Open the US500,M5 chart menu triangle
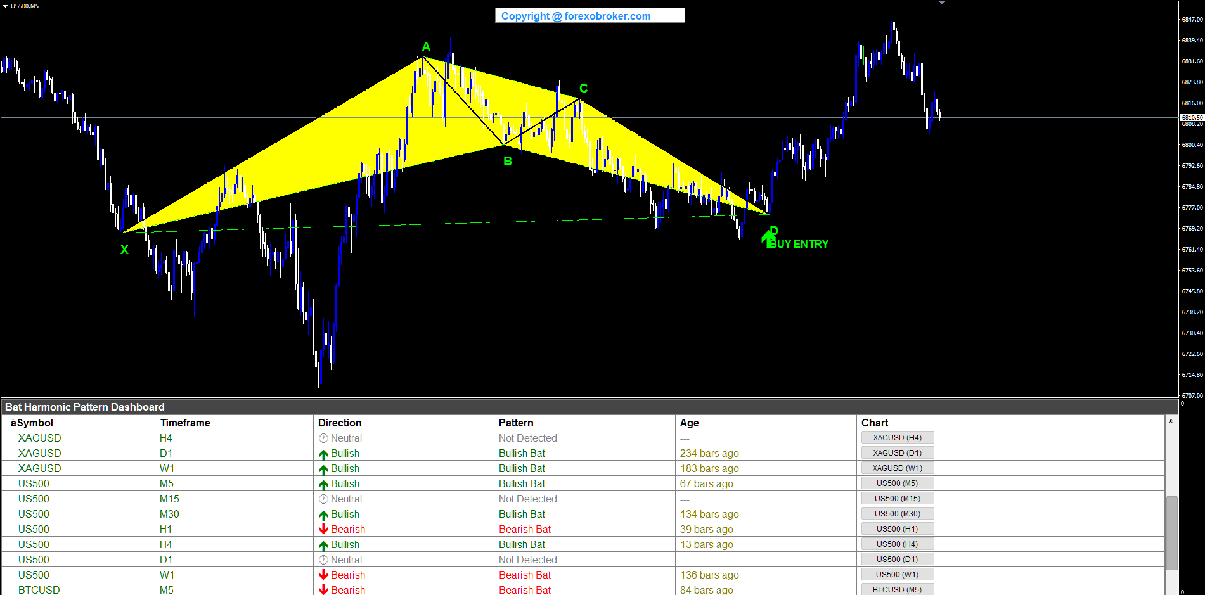This screenshot has height=595, width=1205. tap(5, 6)
